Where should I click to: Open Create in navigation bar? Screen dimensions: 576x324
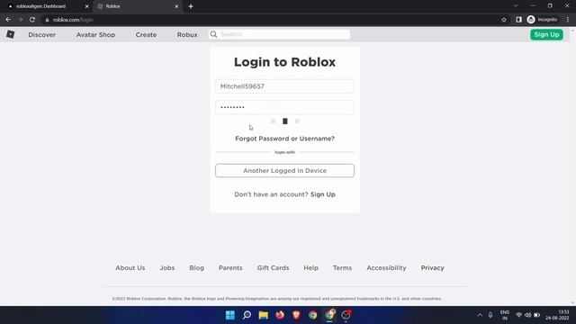(146, 34)
